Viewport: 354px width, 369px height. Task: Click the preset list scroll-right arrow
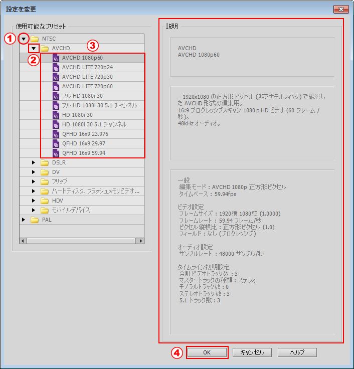141,241
